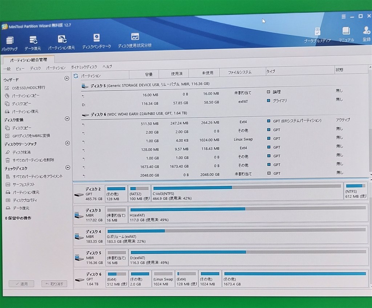372x308 pixels.
Task: Select パーティション復元 under チェックディスク
Action: click(x=22, y=192)
